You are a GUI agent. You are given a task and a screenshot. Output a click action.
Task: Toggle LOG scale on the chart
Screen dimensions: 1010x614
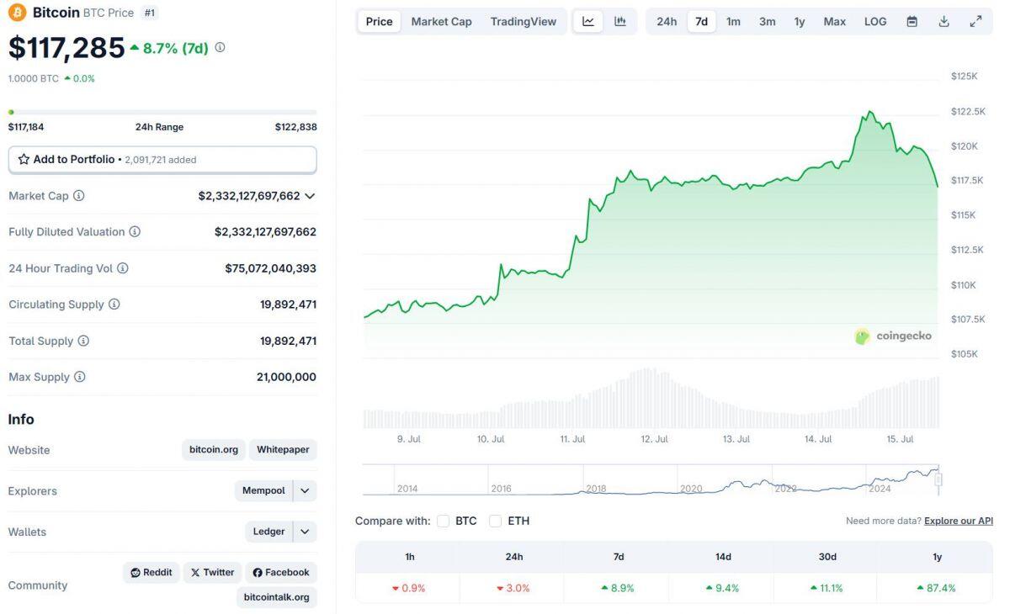click(x=874, y=21)
